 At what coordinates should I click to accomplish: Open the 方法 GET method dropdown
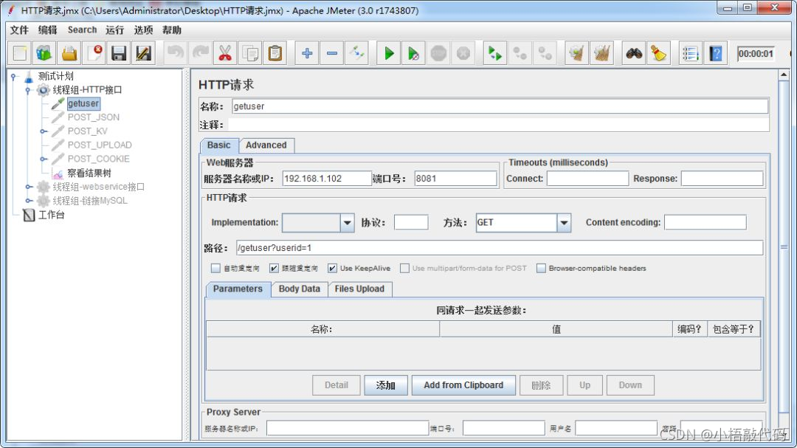click(x=564, y=223)
